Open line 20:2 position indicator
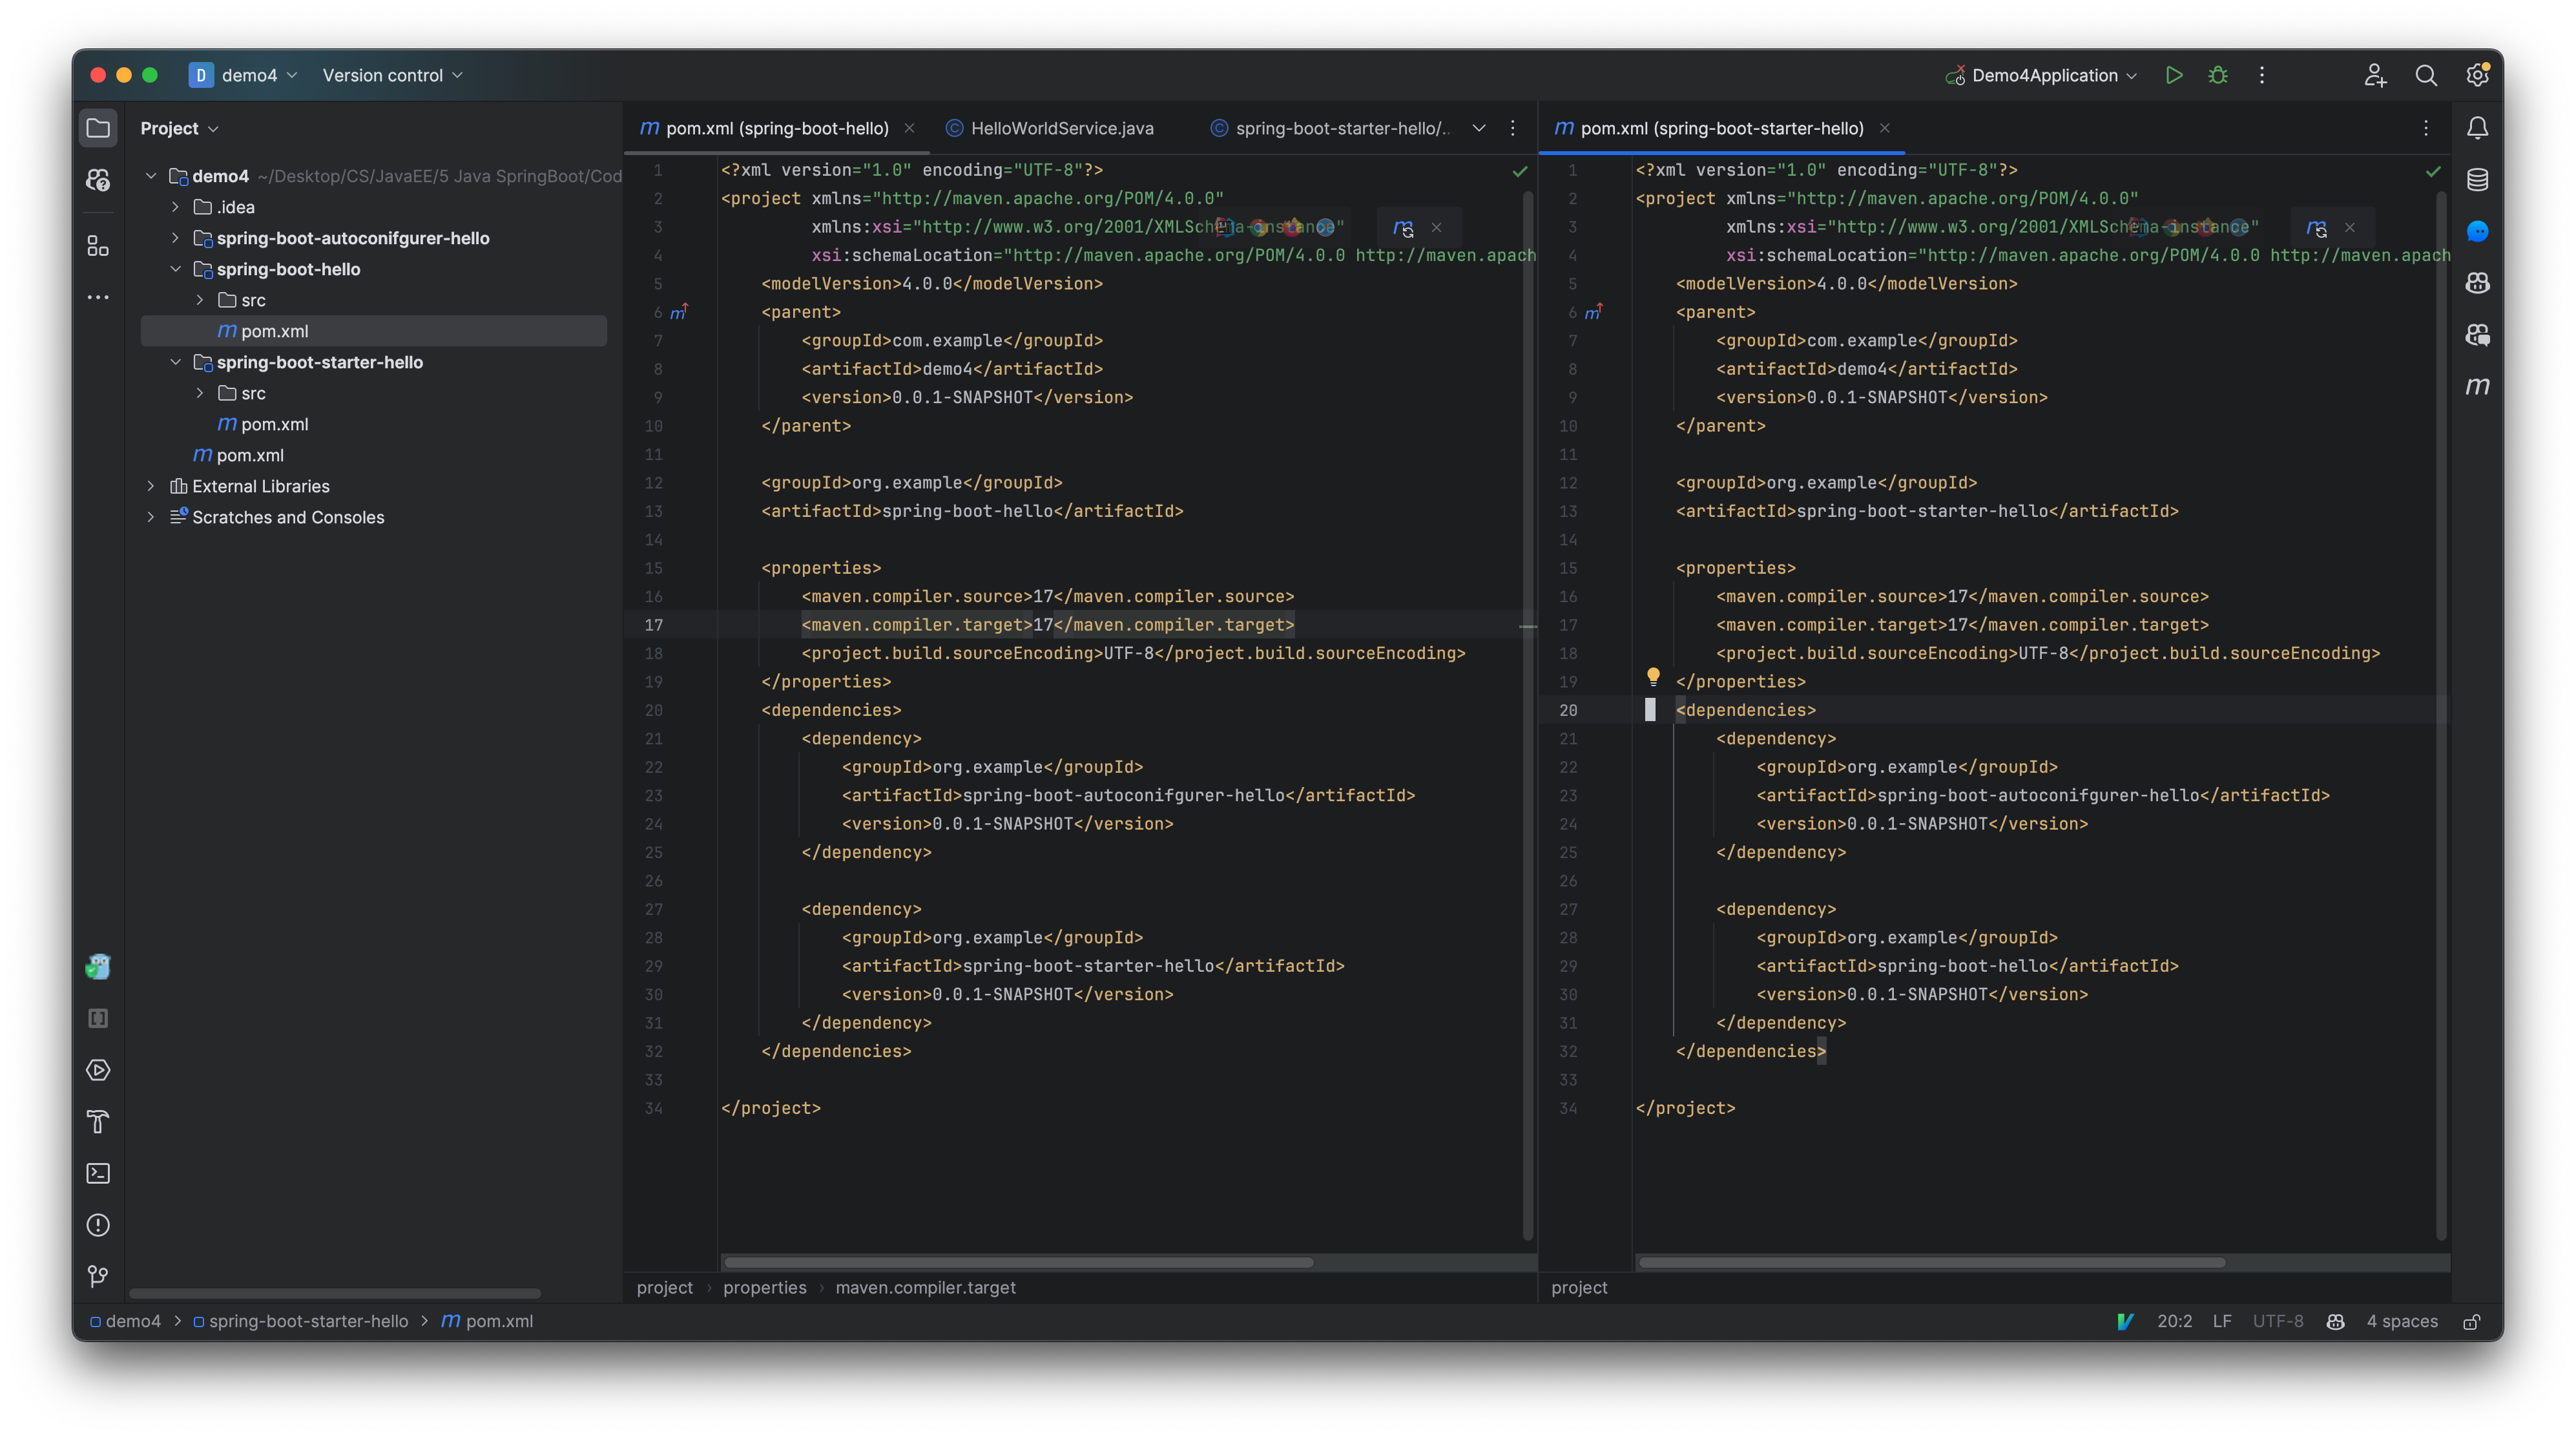 pyautogui.click(x=2174, y=1321)
